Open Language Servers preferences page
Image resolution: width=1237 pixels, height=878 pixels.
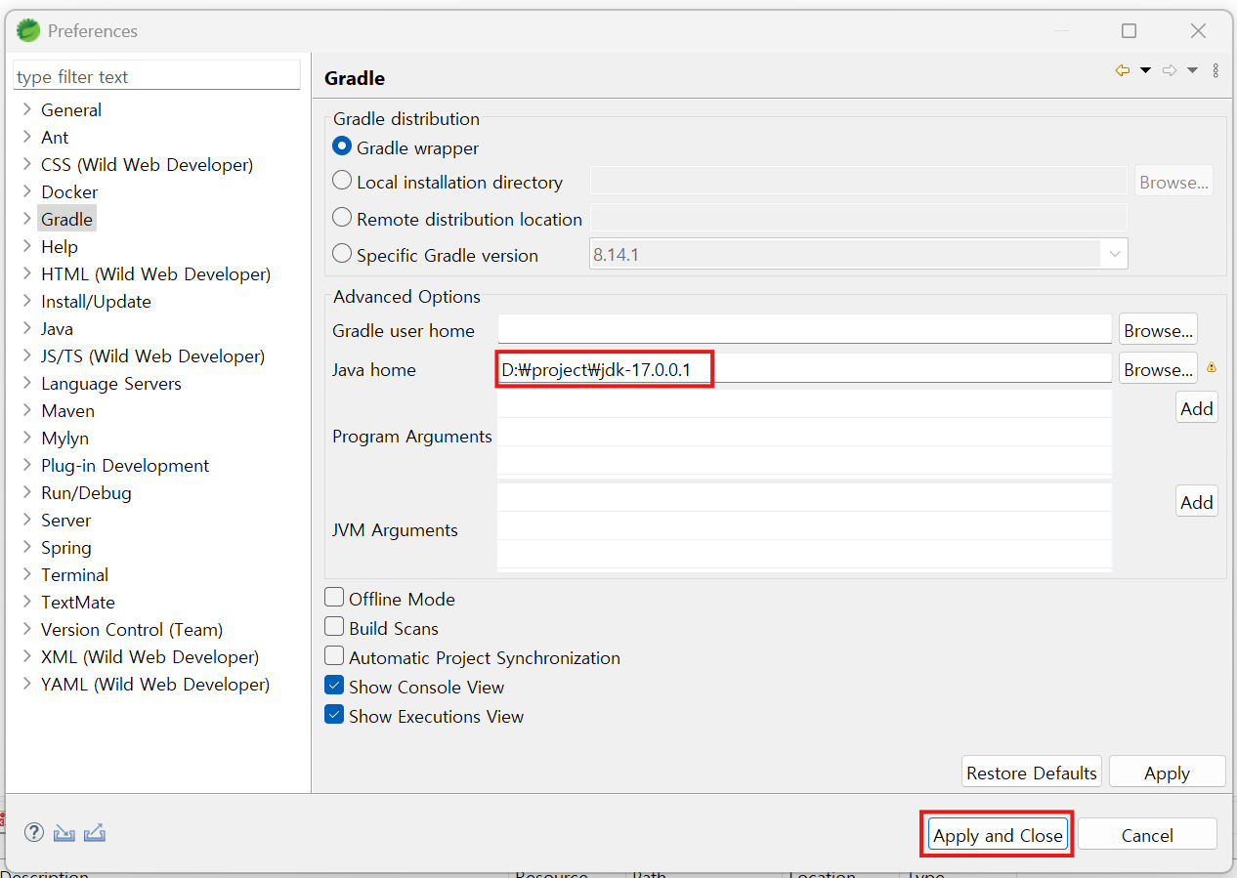pos(111,383)
